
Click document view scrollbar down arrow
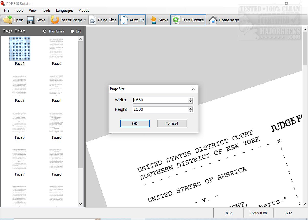coord(305,204)
